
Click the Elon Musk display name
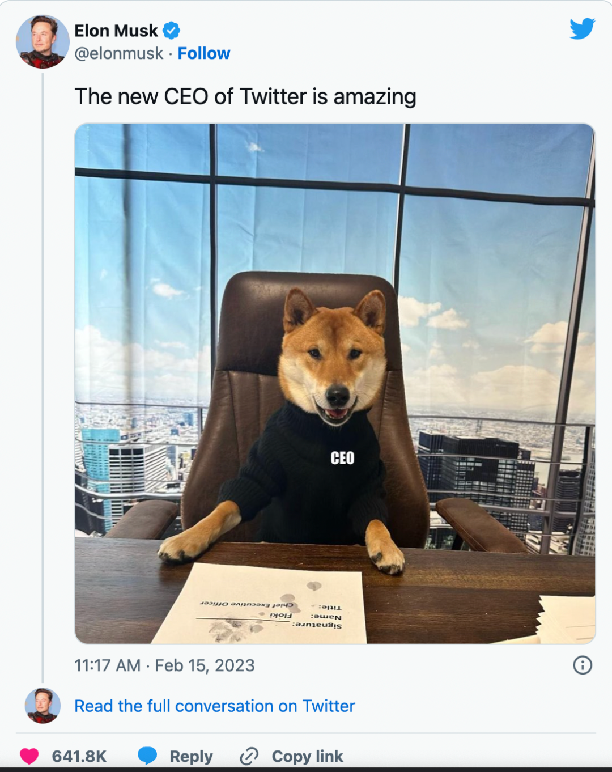(116, 31)
